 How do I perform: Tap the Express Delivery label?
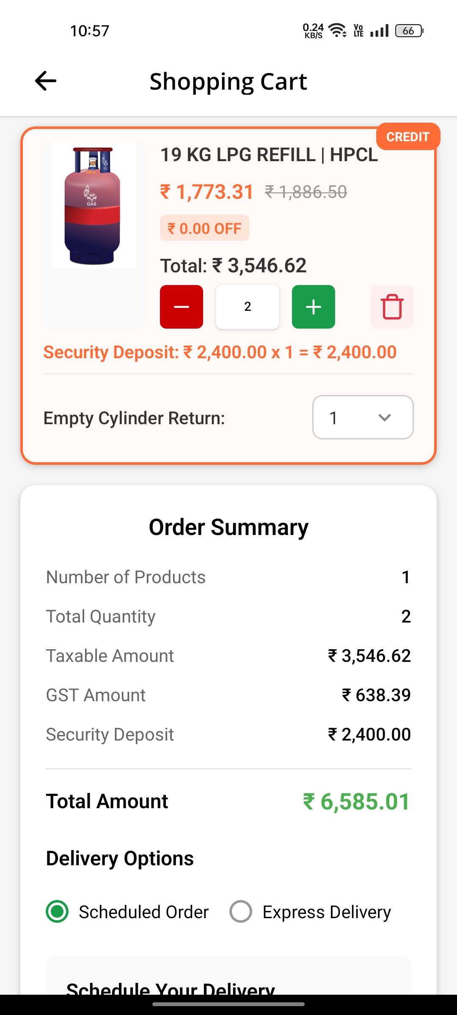[x=327, y=912]
